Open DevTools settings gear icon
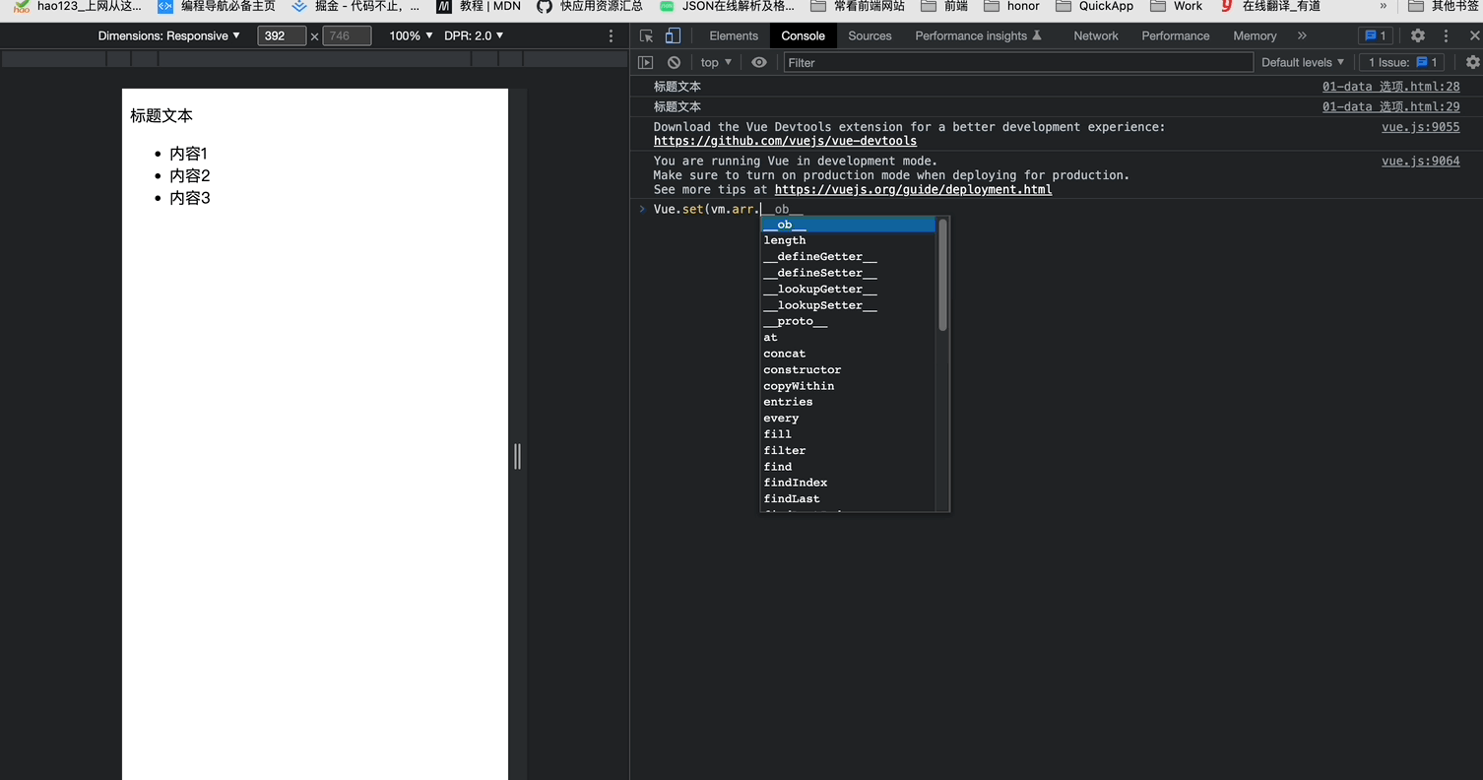The width and height of the screenshot is (1483, 780). (1417, 35)
